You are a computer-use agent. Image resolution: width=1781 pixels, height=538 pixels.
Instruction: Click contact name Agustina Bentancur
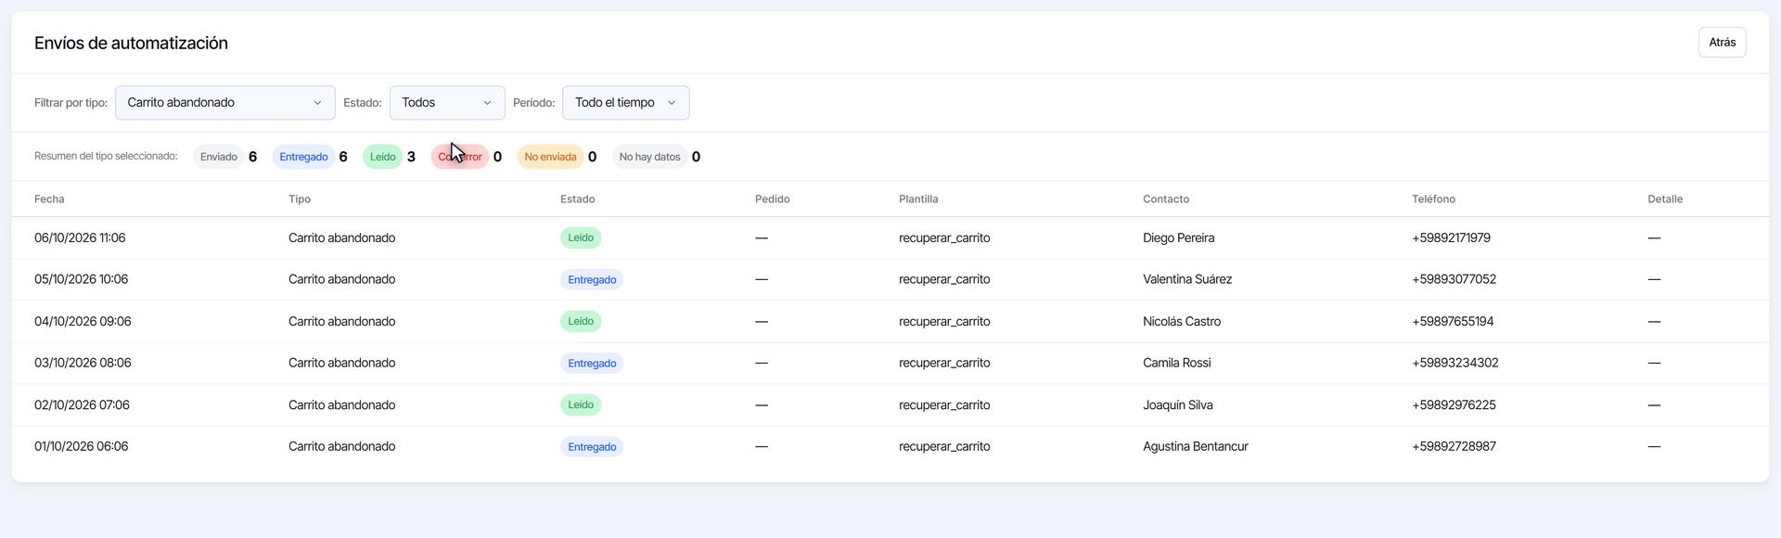click(1196, 446)
